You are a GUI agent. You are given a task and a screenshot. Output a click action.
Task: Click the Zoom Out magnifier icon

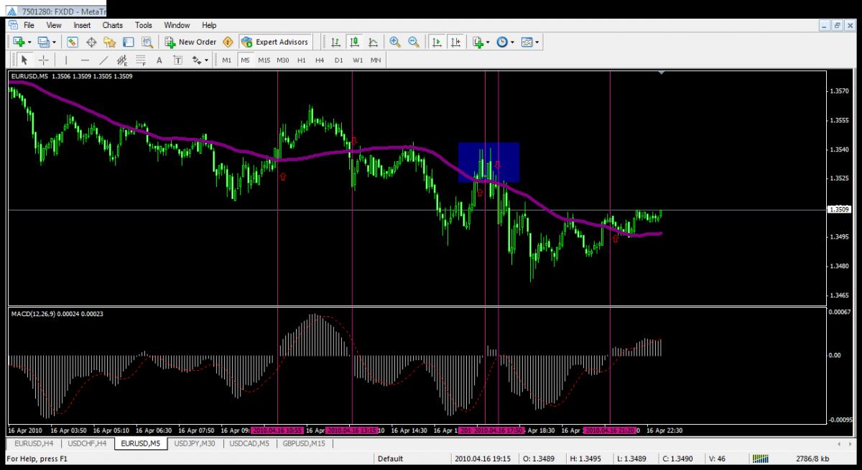pos(413,42)
